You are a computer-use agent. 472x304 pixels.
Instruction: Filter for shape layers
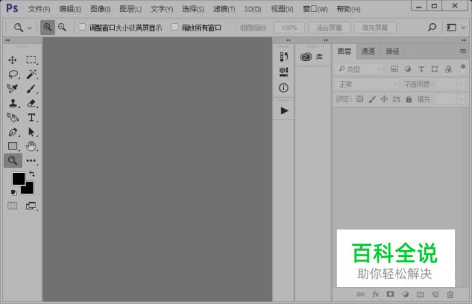(x=434, y=69)
